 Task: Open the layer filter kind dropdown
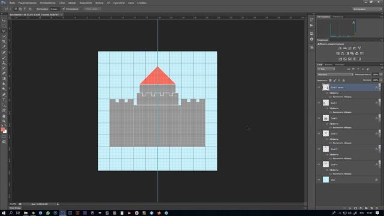(x=326, y=69)
